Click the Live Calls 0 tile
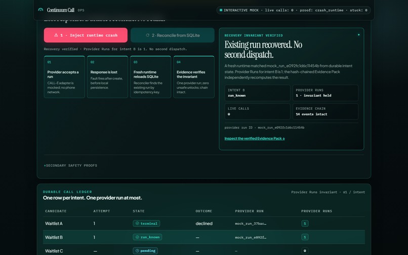The width and height of the screenshot is (408, 255). [257, 111]
